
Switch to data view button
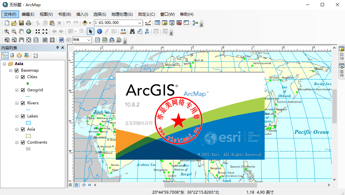70,185
